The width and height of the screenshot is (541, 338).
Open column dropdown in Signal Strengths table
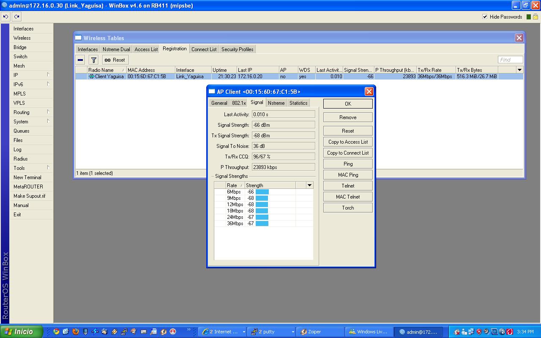(309, 185)
